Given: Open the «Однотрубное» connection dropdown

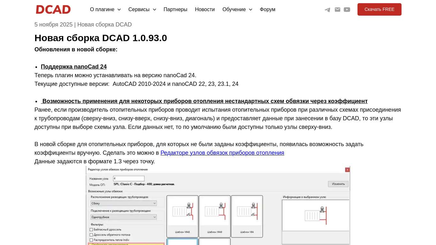Looking at the screenshot, I should [124, 217].
